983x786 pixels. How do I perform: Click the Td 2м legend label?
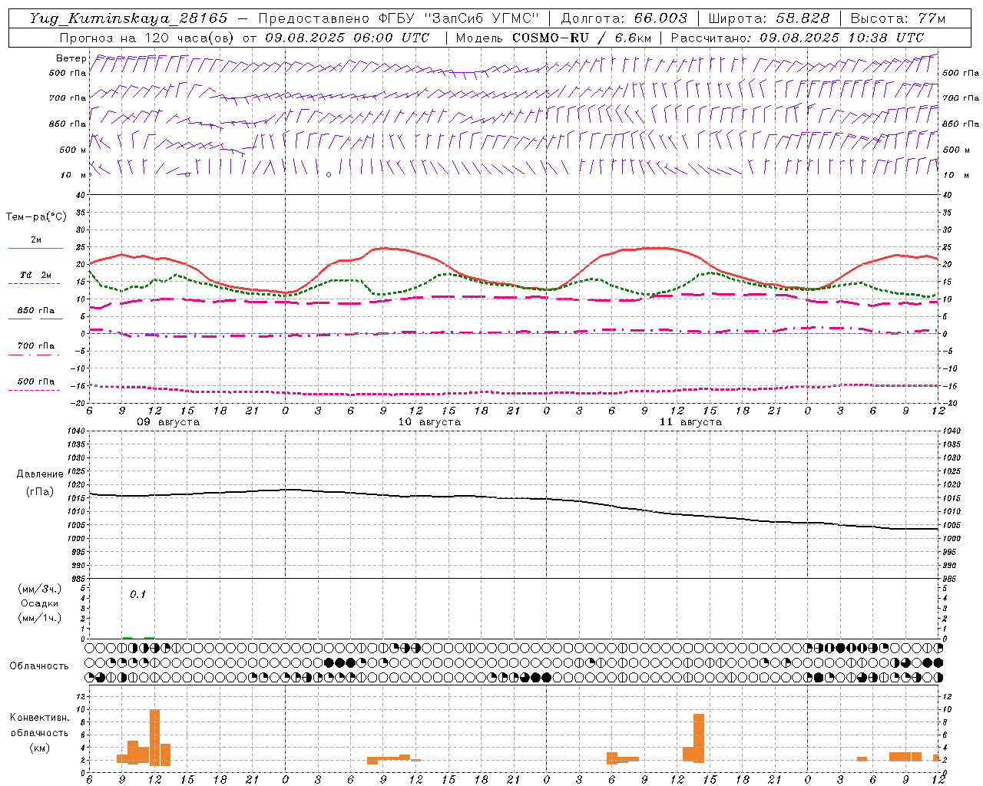[35, 275]
